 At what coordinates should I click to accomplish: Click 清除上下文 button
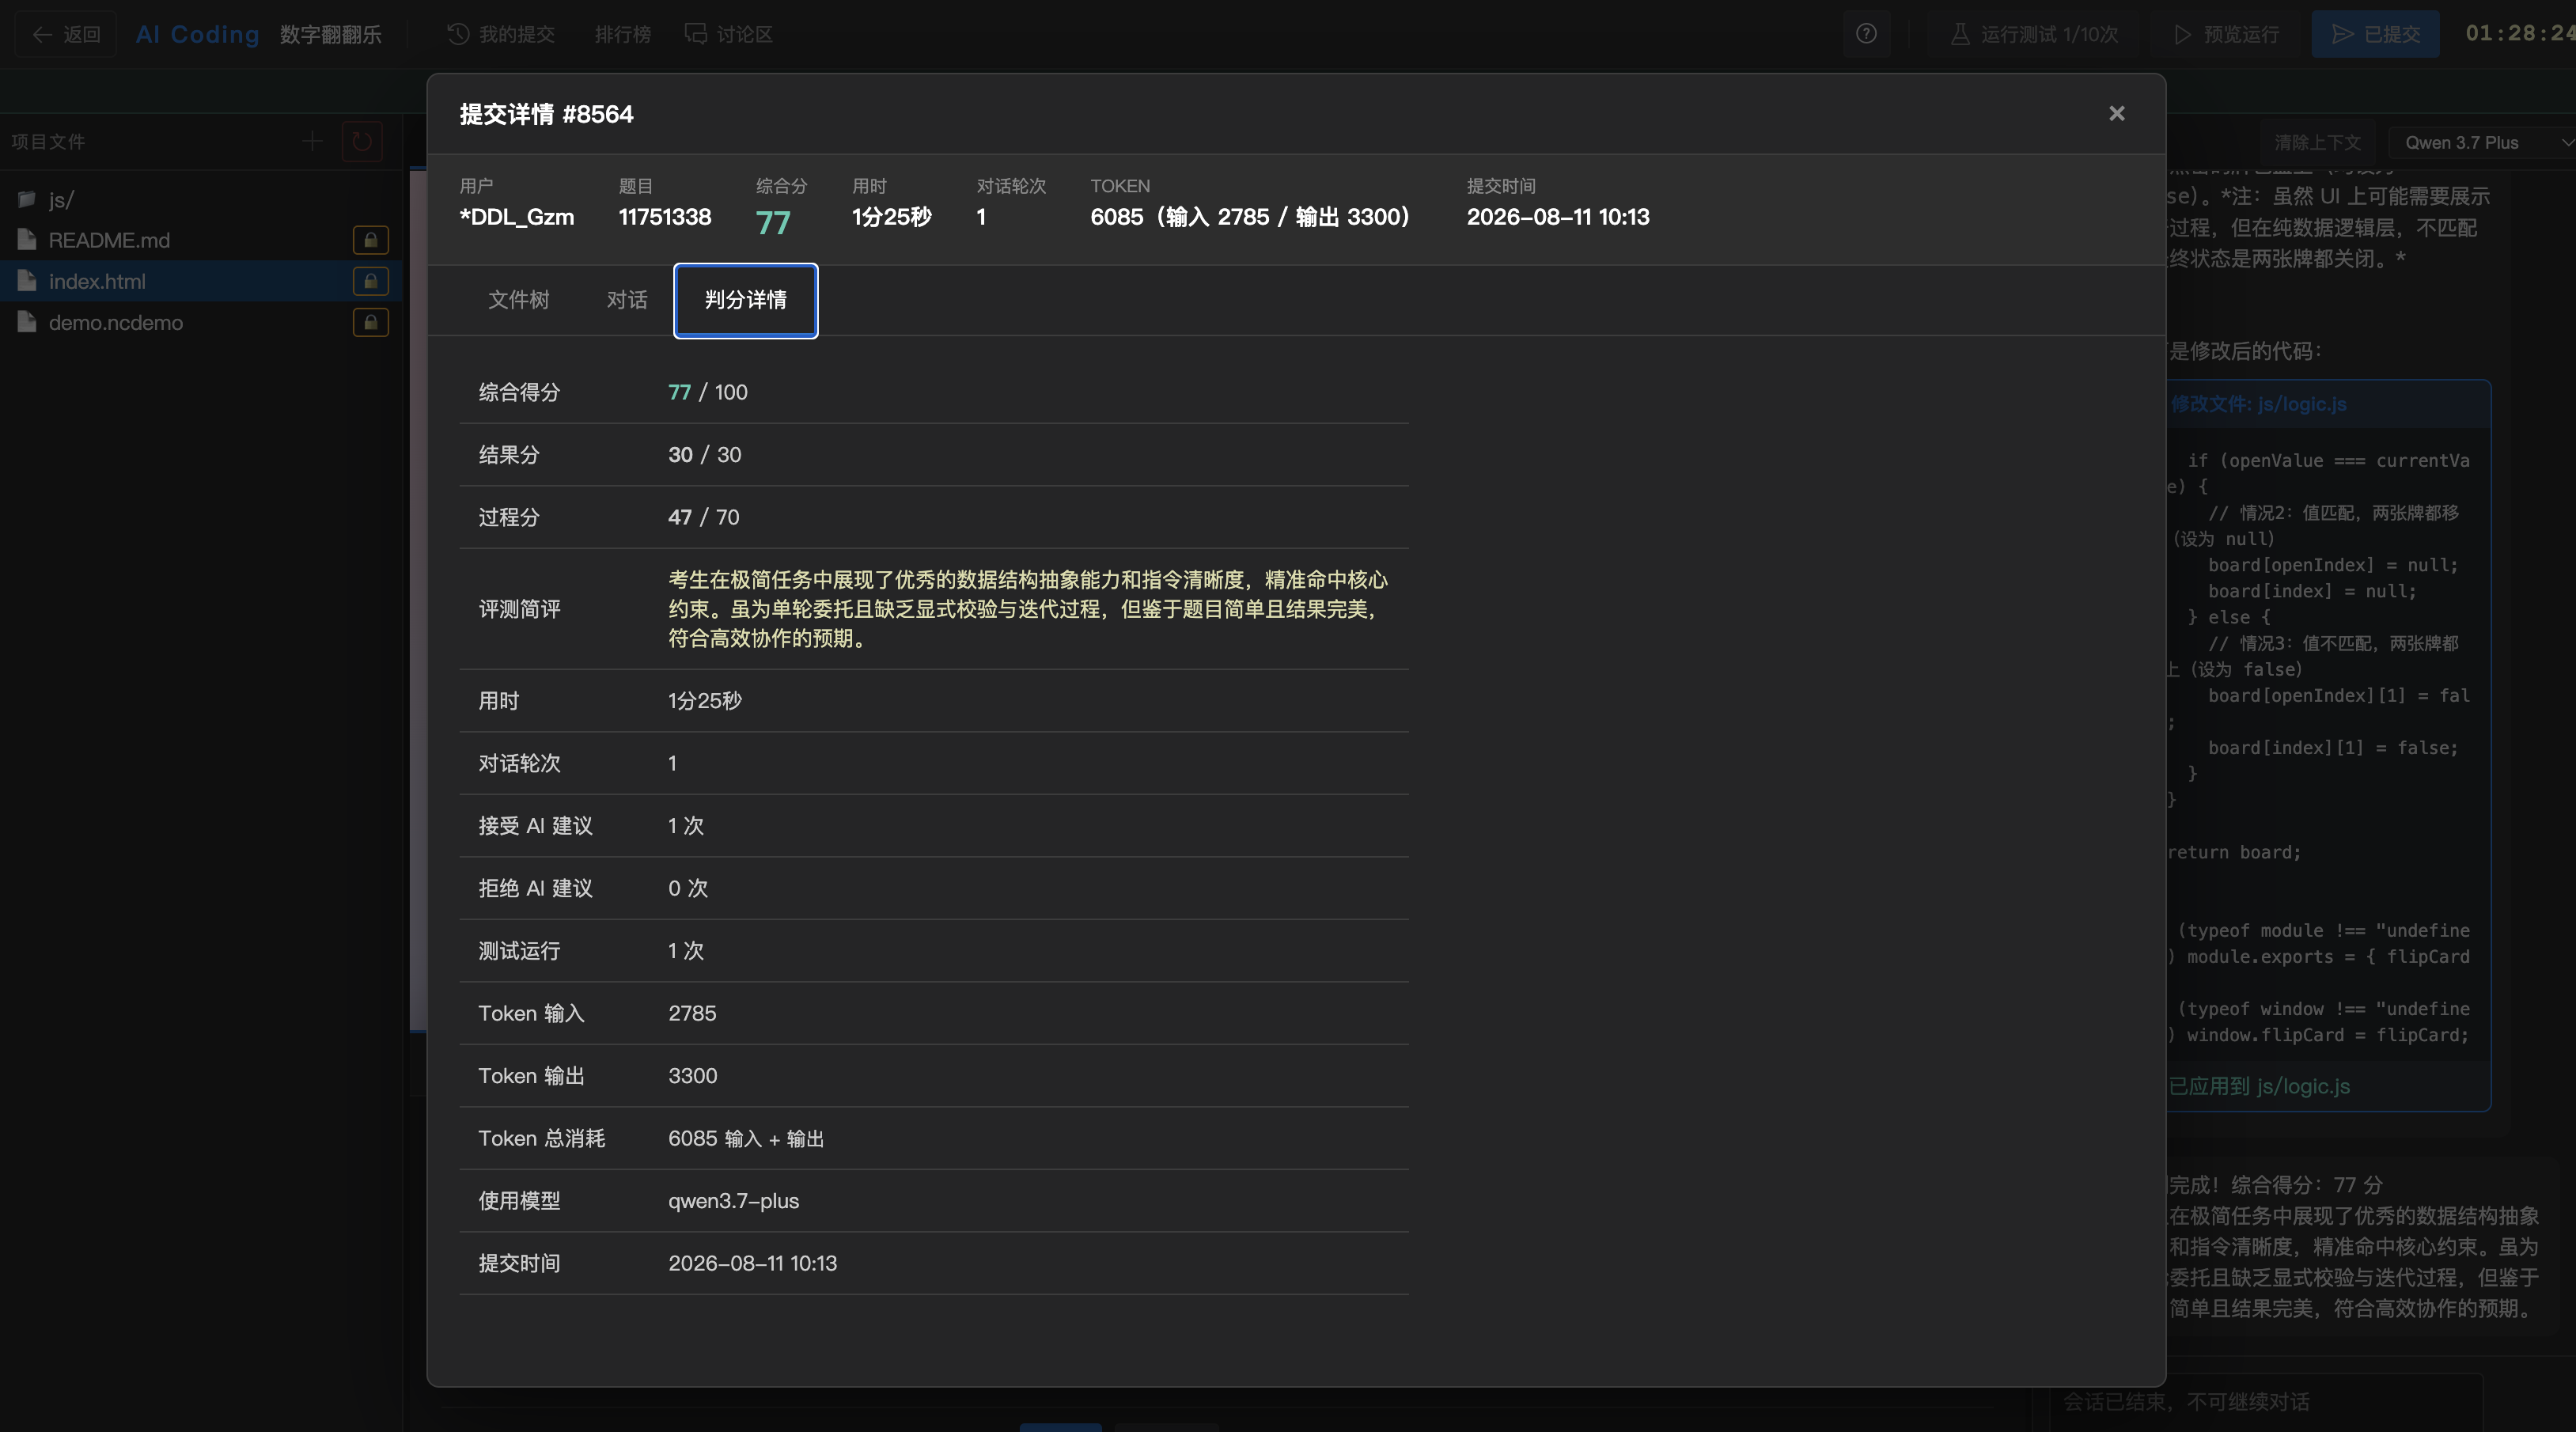pos(2317,142)
